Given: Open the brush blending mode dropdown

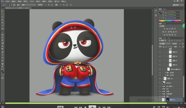Looking at the screenshot, I should tap(28, 5).
